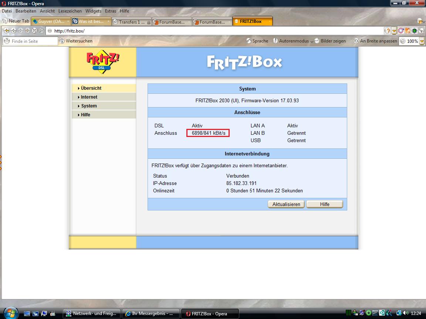The image size is (426, 319).
Task: Open the Hilfe menu in menu bar
Action: [x=124, y=11]
